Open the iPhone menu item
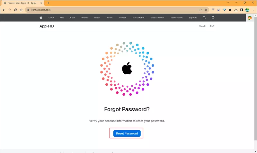Image resolution: width=257 pixels, height=153 pixels. pyautogui.click(x=84, y=18)
